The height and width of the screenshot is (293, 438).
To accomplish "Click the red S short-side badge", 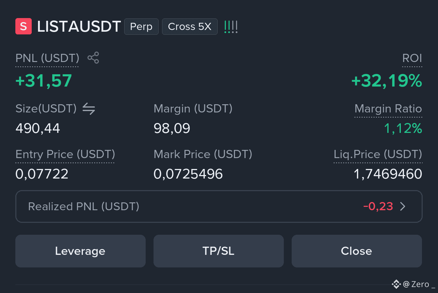I will tap(24, 27).
